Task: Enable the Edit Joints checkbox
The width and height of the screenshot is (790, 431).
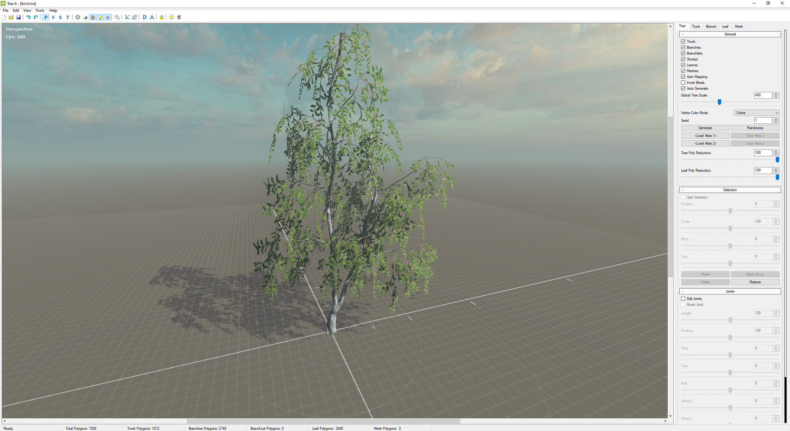Action: click(683, 299)
